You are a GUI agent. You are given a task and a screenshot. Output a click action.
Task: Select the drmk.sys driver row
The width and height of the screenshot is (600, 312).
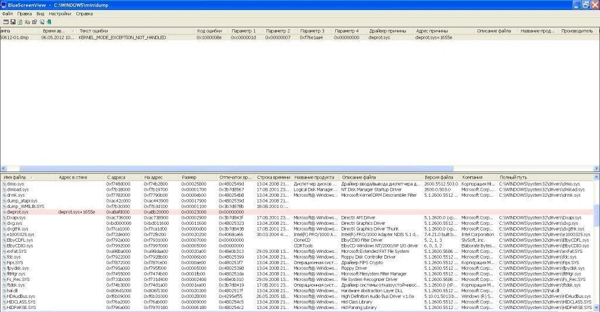click(x=297, y=195)
